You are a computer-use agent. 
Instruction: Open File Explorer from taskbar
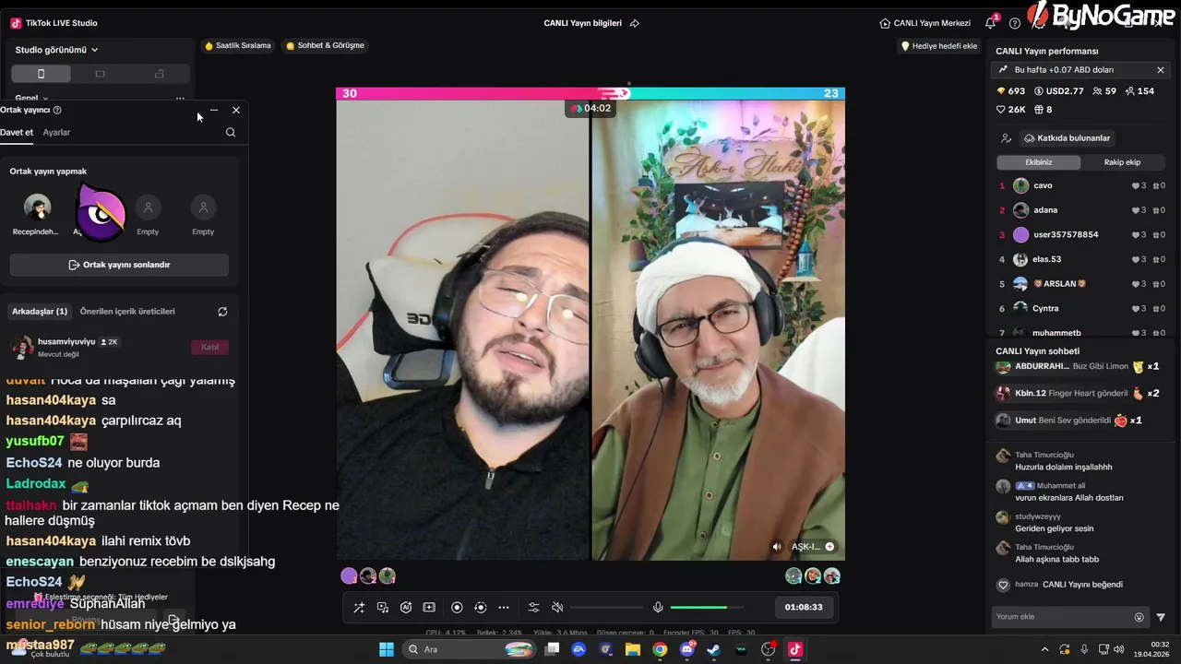[633, 649]
